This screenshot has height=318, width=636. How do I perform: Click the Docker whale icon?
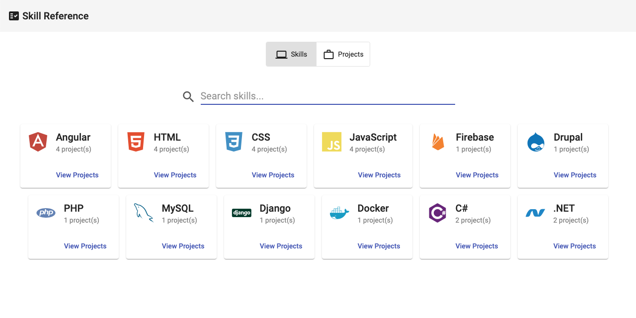(339, 213)
